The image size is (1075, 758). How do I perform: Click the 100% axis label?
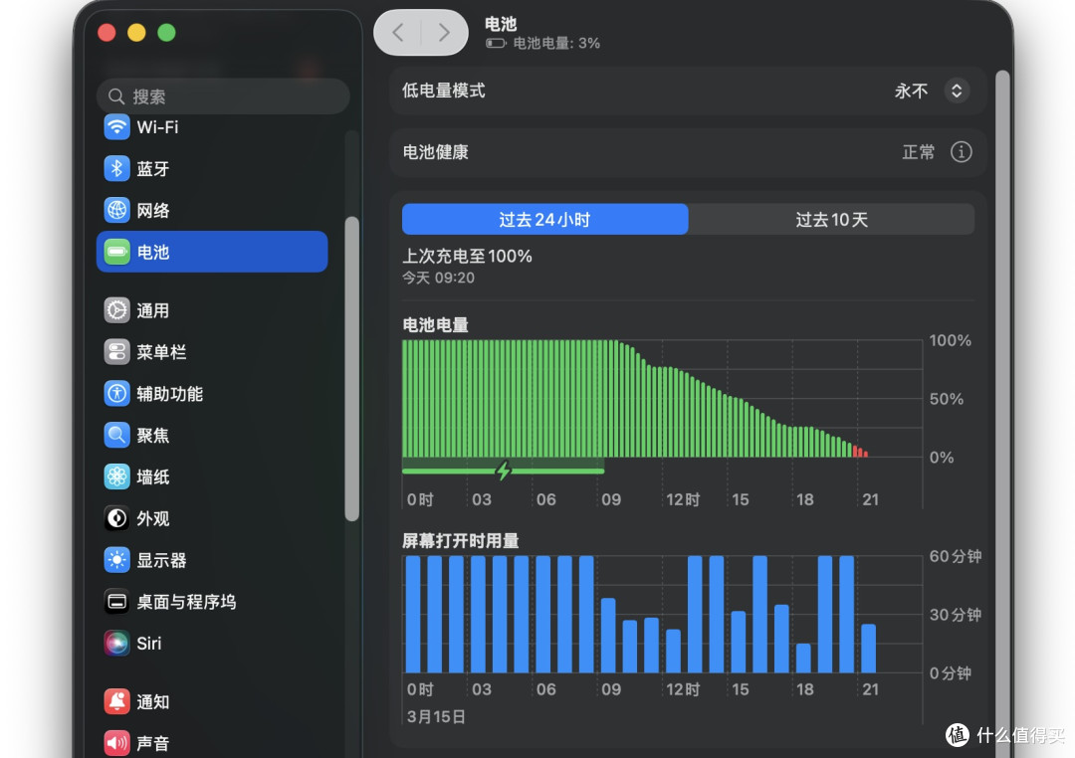click(x=951, y=340)
